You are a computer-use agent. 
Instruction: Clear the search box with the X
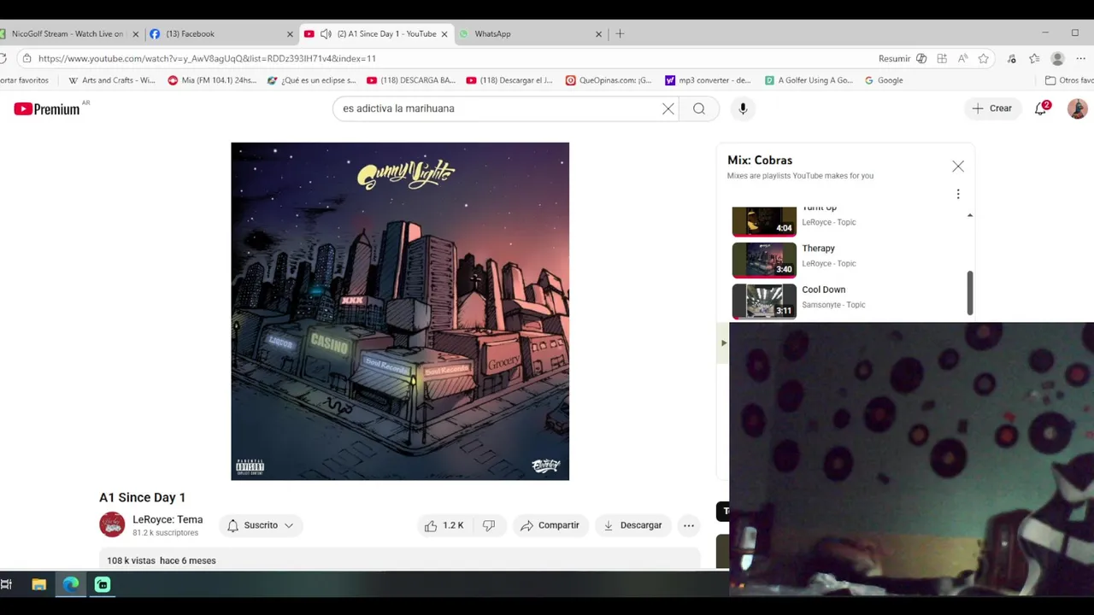tap(668, 108)
